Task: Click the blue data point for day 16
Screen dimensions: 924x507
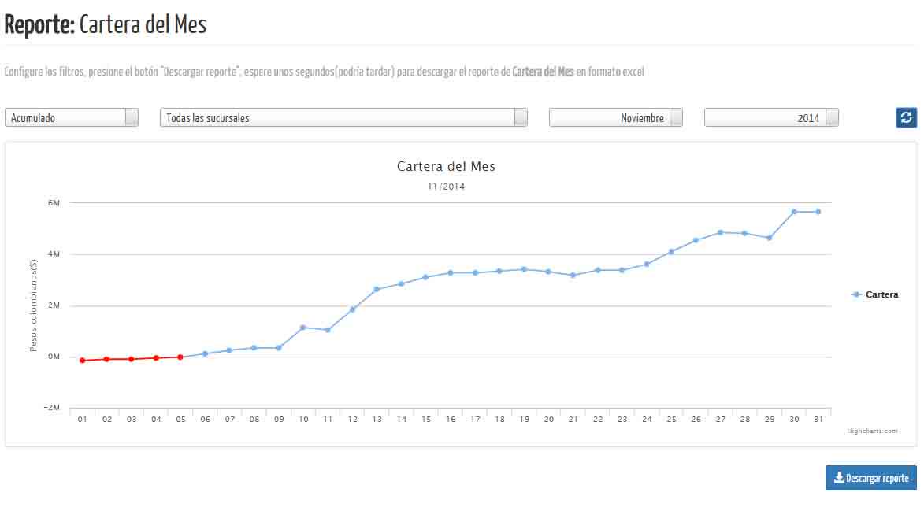Action: [x=451, y=272]
